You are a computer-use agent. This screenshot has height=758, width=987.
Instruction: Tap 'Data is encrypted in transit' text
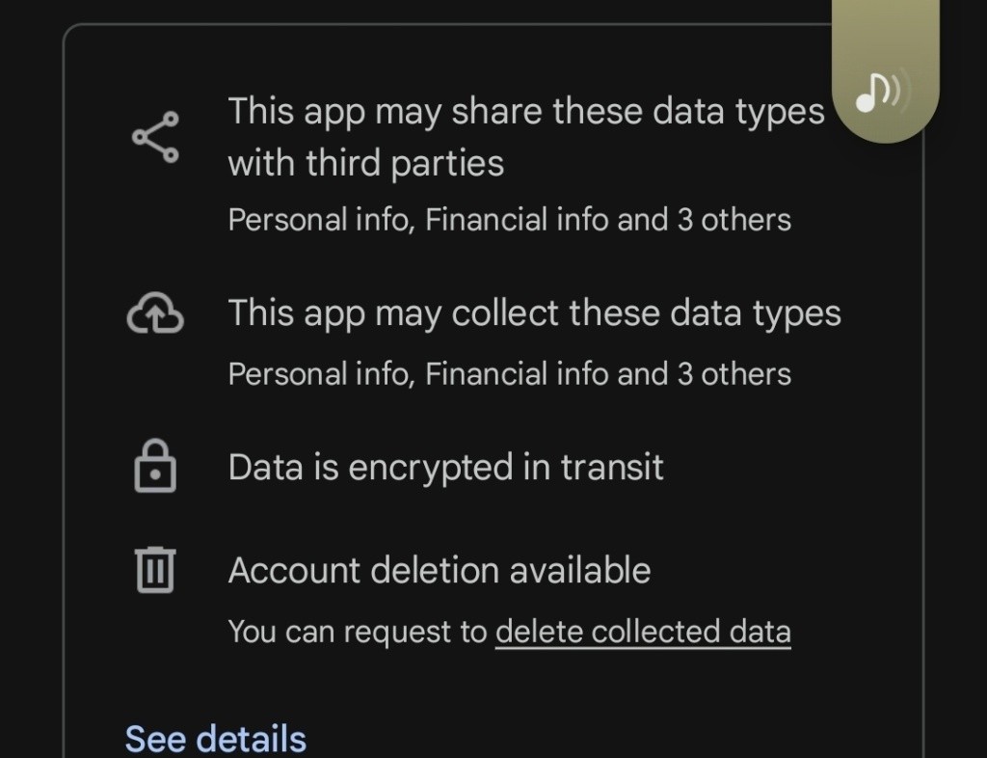pos(445,468)
